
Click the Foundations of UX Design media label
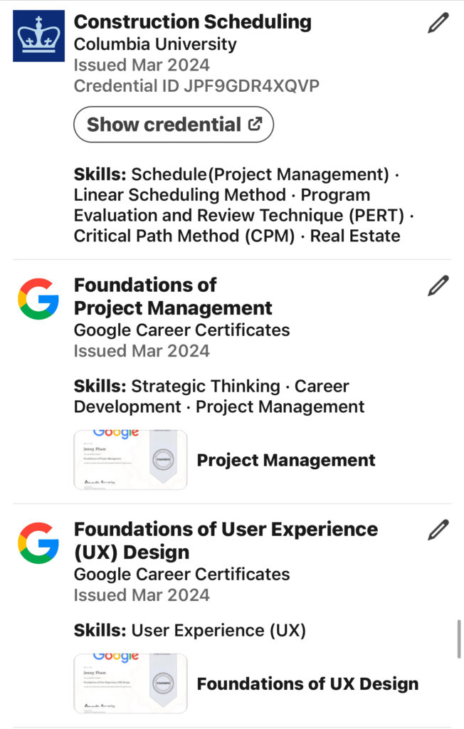point(307,683)
